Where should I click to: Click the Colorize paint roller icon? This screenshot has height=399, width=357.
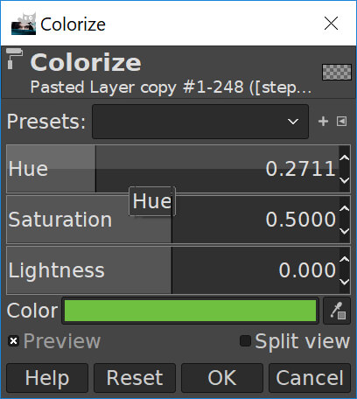click(14, 59)
